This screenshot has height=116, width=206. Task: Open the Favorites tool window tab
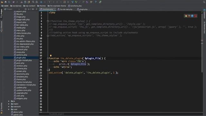coord(1,108)
